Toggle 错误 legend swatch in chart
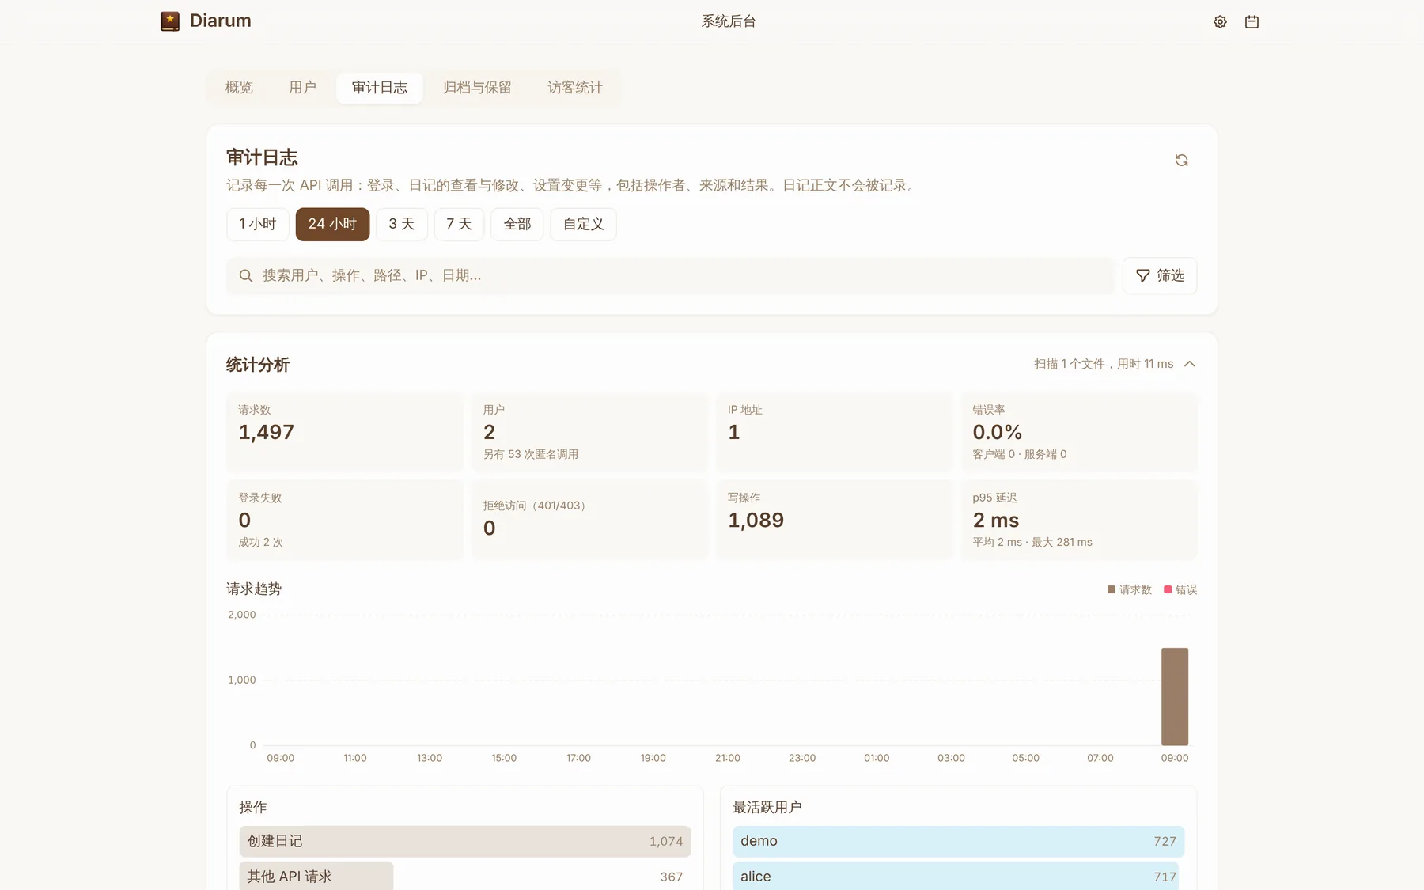Image resolution: width=1424 pixels, height=890 pixels. tap(1168, 589)
